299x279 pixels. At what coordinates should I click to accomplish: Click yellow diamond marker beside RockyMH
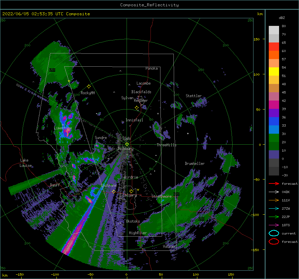(x=89, y=87)
